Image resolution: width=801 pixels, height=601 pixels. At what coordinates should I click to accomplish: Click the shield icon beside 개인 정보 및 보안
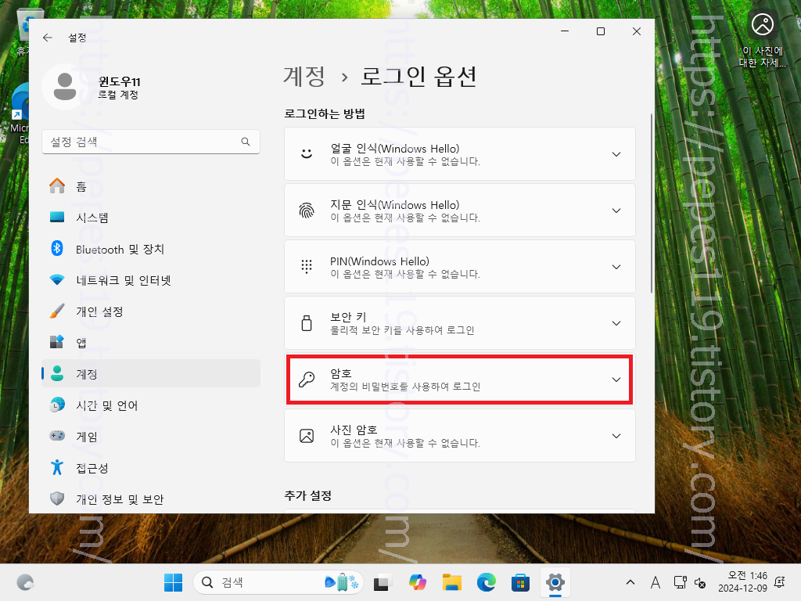click(57, 498)
